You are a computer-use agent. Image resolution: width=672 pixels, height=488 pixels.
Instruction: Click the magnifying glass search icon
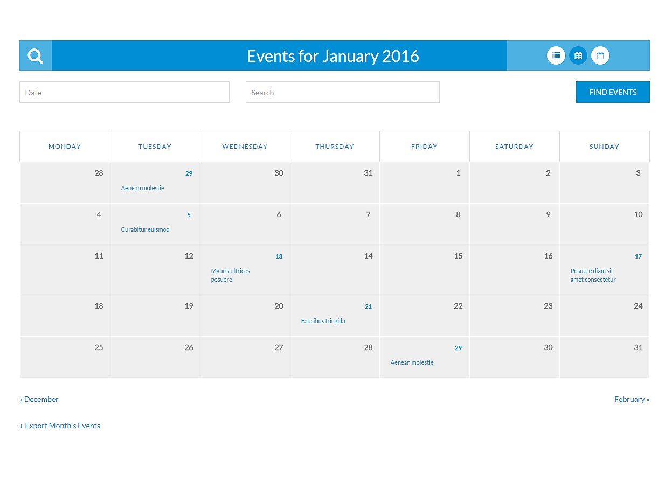point(36,55)
